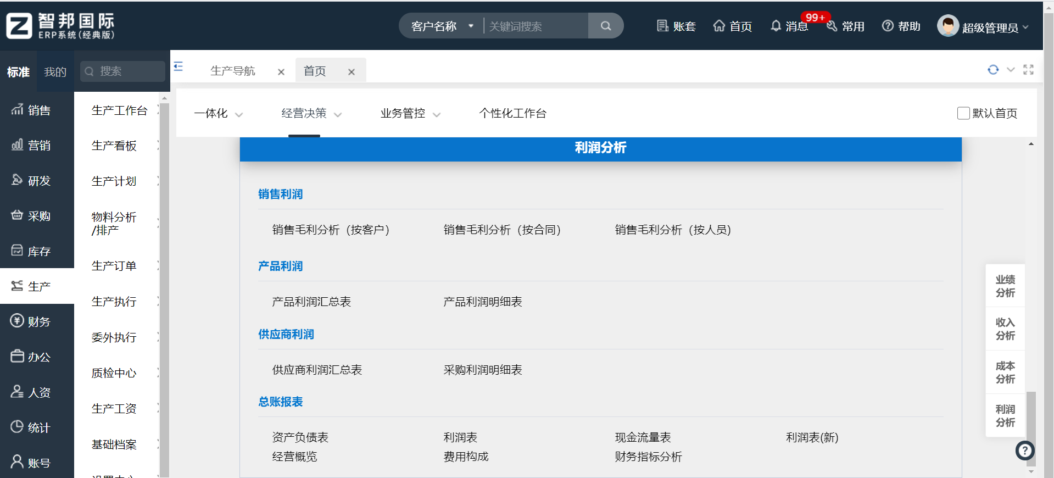
Task: Open 常用 shortcuts menu
Action: click(x=846, y=26)
